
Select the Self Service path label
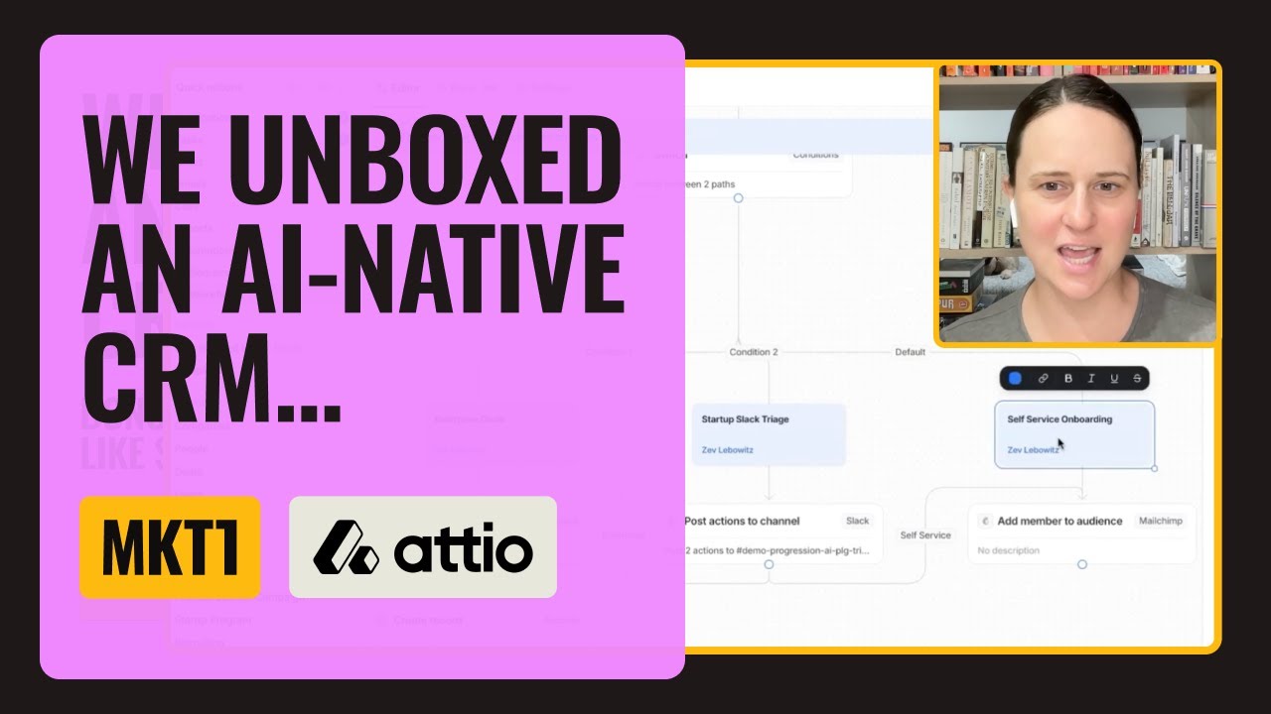click(925, 535)
